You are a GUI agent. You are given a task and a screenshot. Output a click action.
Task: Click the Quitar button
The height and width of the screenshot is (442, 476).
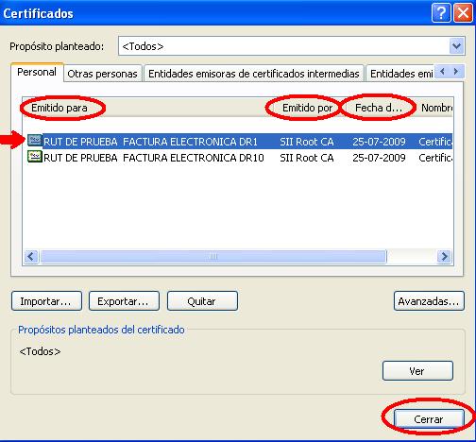(202, 301)
